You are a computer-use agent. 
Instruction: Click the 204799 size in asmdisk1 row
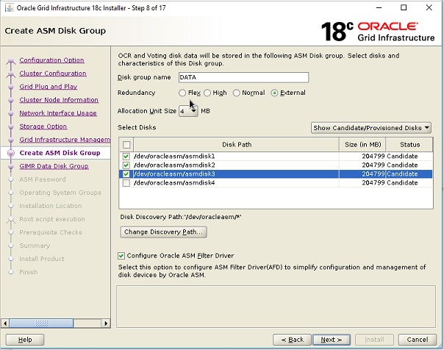click(373, 157)
